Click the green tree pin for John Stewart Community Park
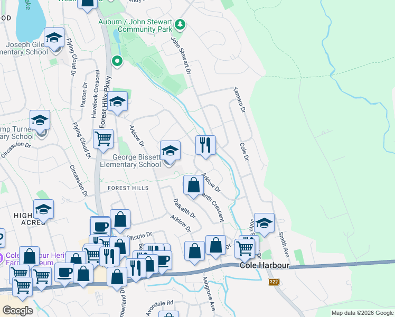 point(180,25)
